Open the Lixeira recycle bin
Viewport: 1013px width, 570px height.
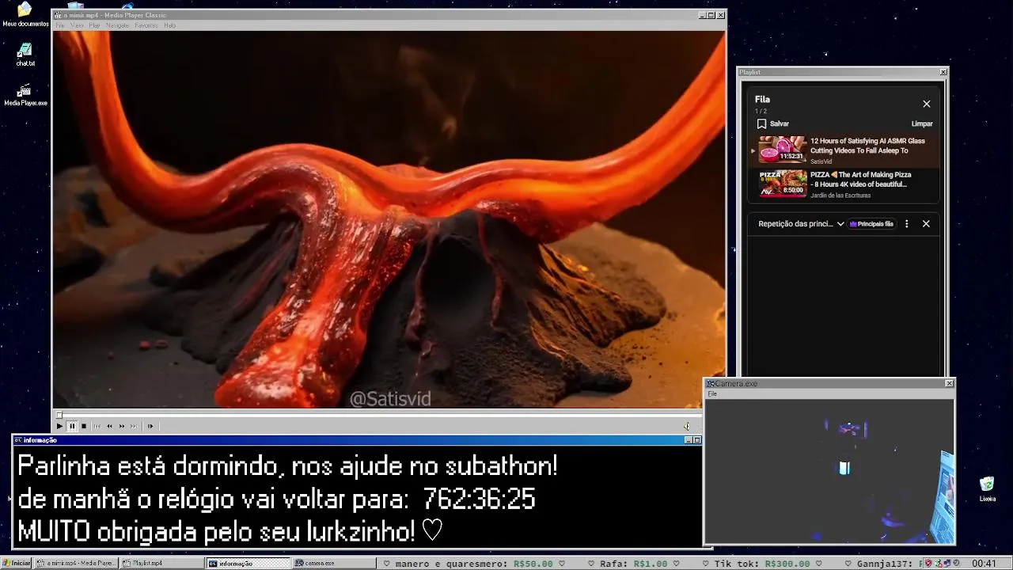987,489
